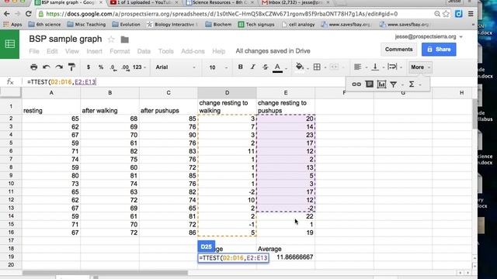This screenshot has width=497, height=279.
Task: Open the View menu
Action: click(72, 51)
